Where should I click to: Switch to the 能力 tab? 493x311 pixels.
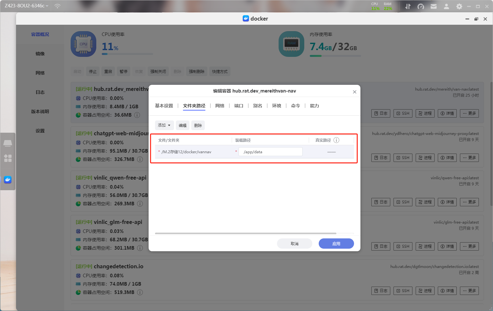pos(315,106)
